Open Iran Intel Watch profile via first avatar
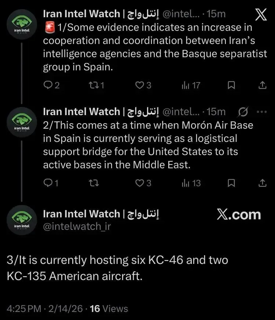Screen dimensions: 275x320 click(22, 24)
